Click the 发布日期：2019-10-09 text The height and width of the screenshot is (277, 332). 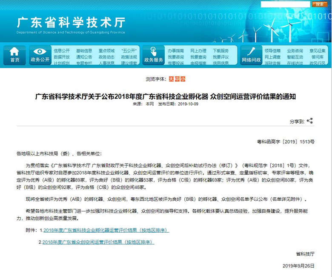point(178,104)
